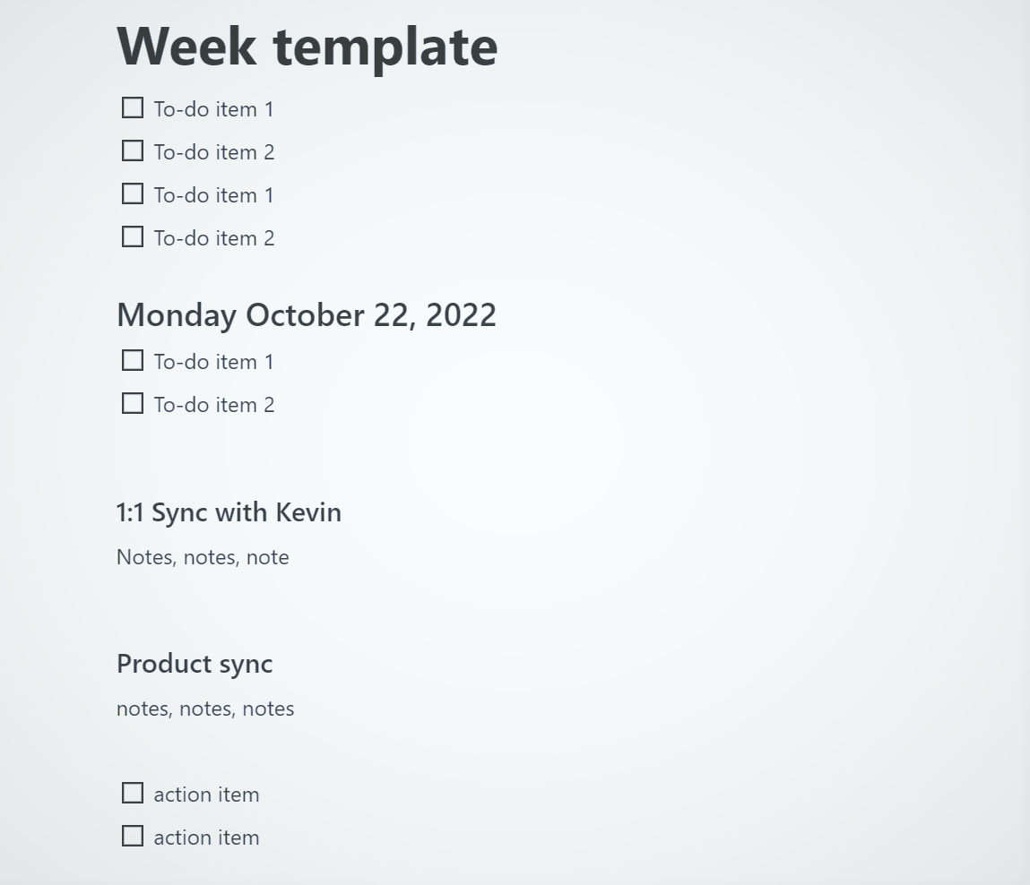The image size is (1030, 885).
Task: Mark the first 'action item' checkbox under Product sync
Action: coord(132,792)
